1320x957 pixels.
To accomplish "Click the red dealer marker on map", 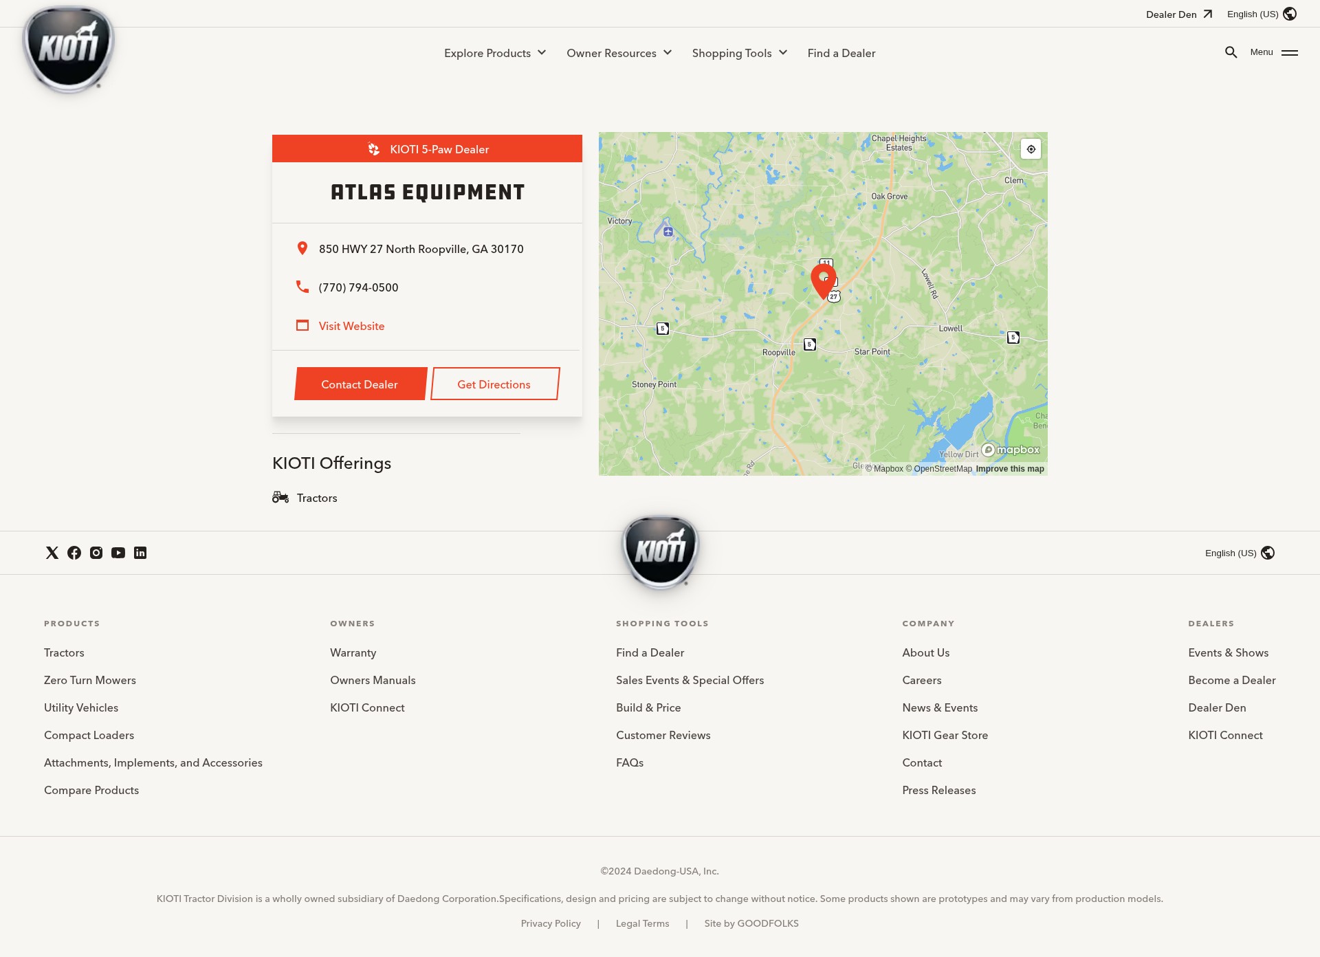I will pyautogui.click(x=823, y=280).
